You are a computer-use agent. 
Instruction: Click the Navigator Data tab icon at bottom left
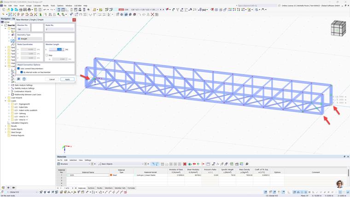click(3, 188)
